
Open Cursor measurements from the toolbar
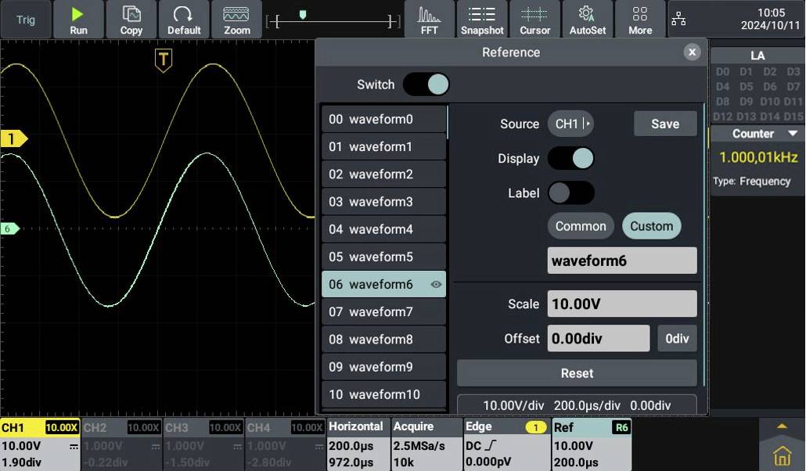coord(535,19)
